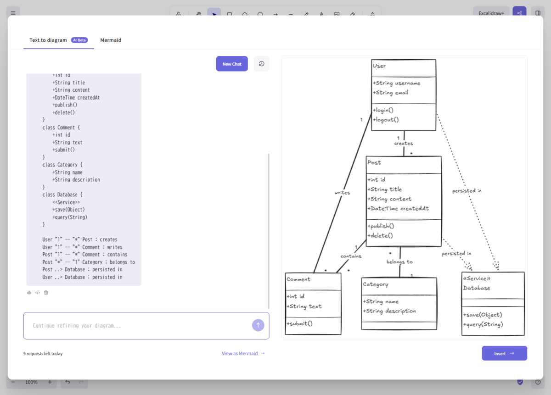Switch to the Mermaid tab
Viewport: 551px width, 395px height.
111,40
